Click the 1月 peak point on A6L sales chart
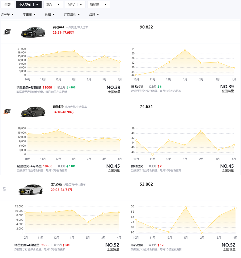 click(x=74, y=51)
